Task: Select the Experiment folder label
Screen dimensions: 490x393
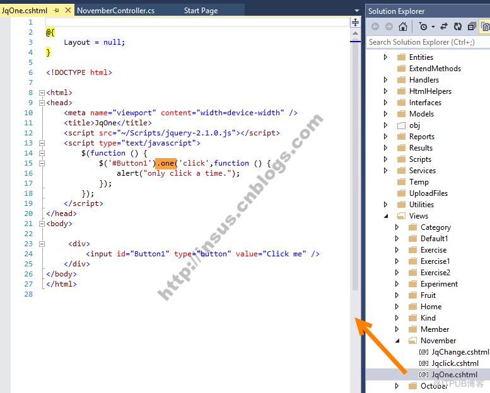Action: pos(439,284)
